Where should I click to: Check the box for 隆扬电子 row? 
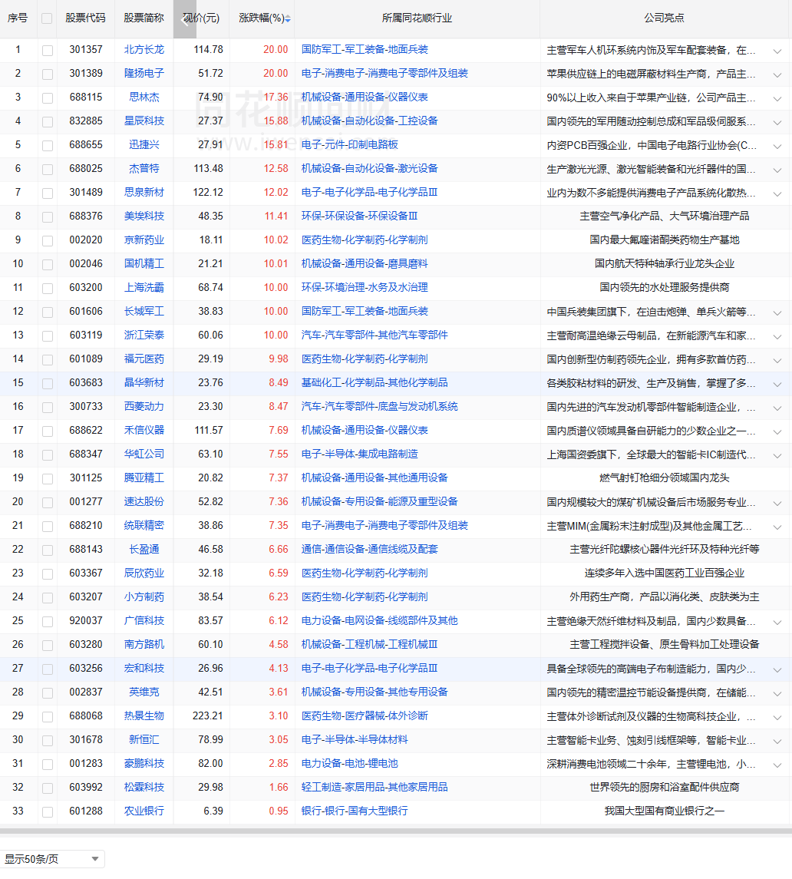click(x=48, y=74)
